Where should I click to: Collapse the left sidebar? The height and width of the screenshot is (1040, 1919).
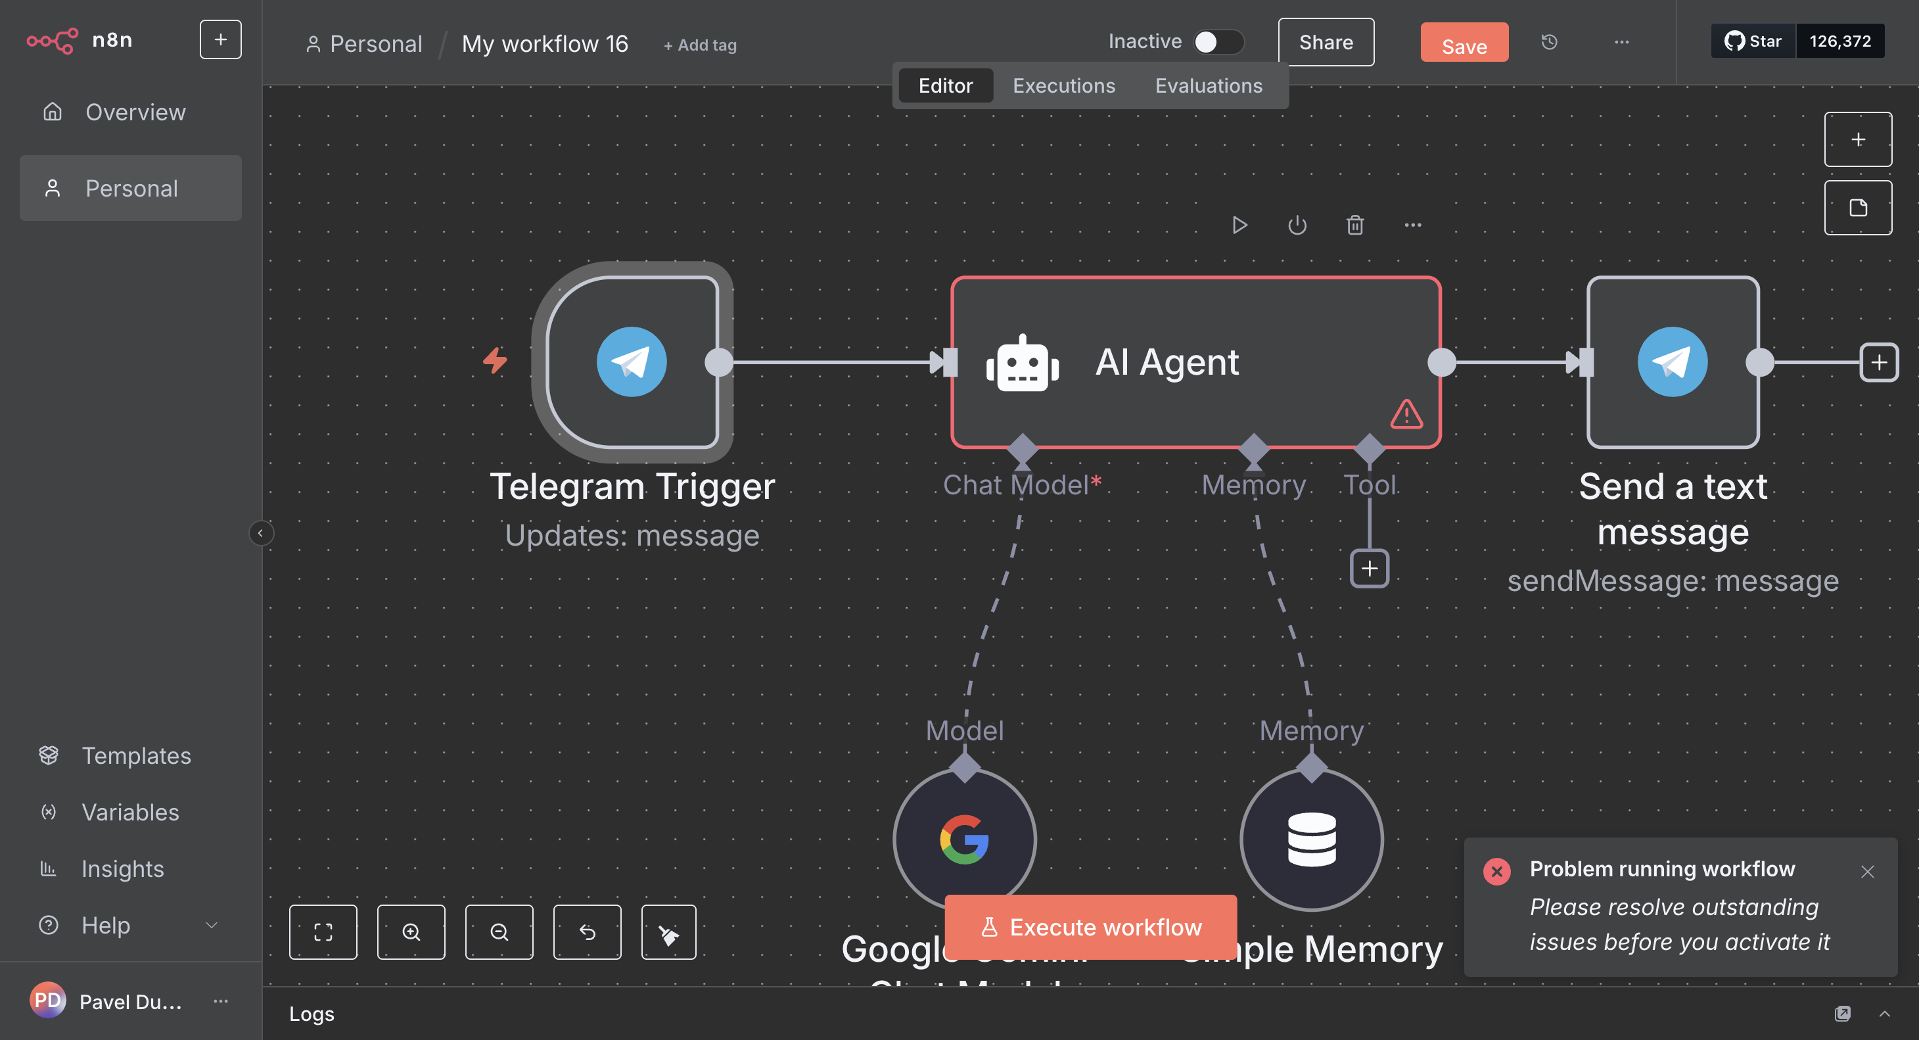(x=261, y=532)
